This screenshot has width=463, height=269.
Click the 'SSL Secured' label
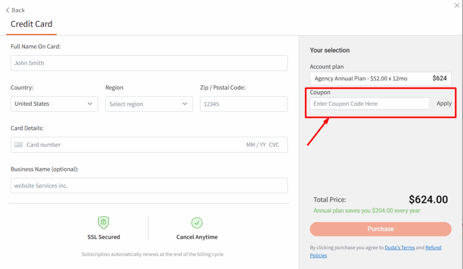coord(104,237)
